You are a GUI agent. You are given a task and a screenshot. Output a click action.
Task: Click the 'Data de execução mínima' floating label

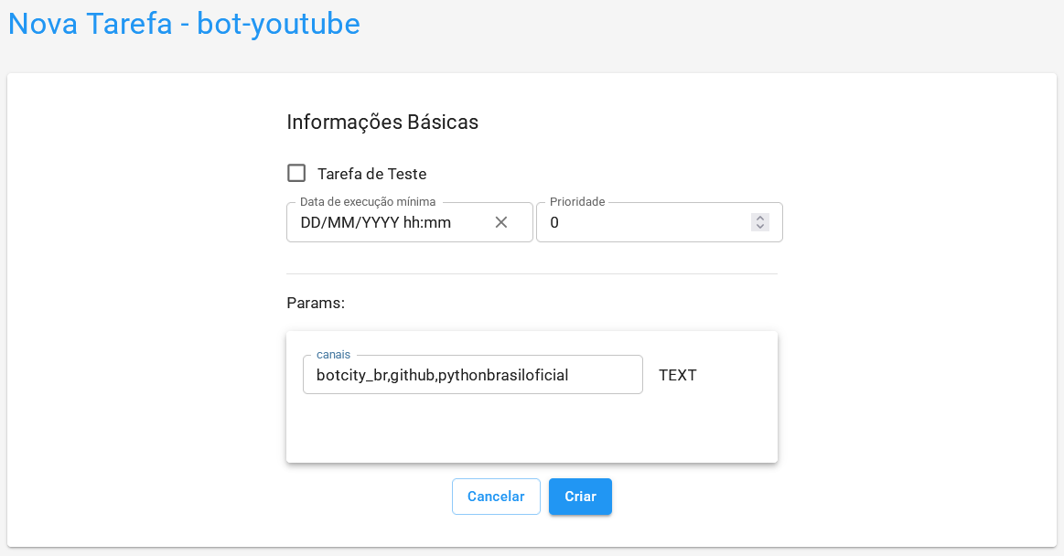[x=368, y=201]
